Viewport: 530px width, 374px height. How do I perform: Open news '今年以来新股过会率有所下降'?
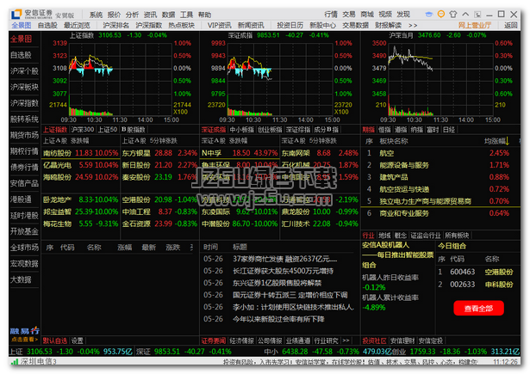tap(278, 319)
